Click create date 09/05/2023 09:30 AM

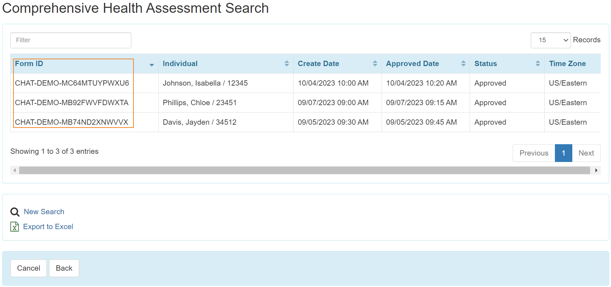(x=333, y=122)
